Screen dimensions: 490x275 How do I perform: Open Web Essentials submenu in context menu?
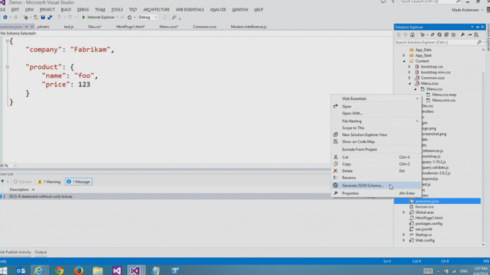pos(376,99)
